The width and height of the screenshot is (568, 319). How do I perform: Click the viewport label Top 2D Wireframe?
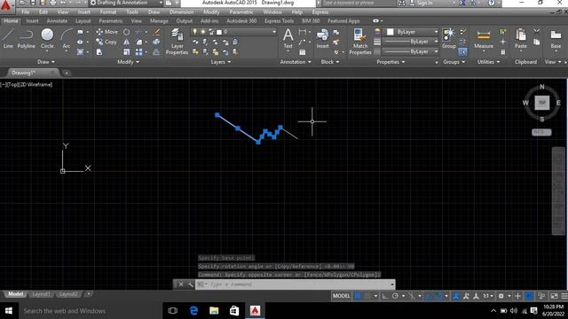pyautogui.click(x=27, y=85)
